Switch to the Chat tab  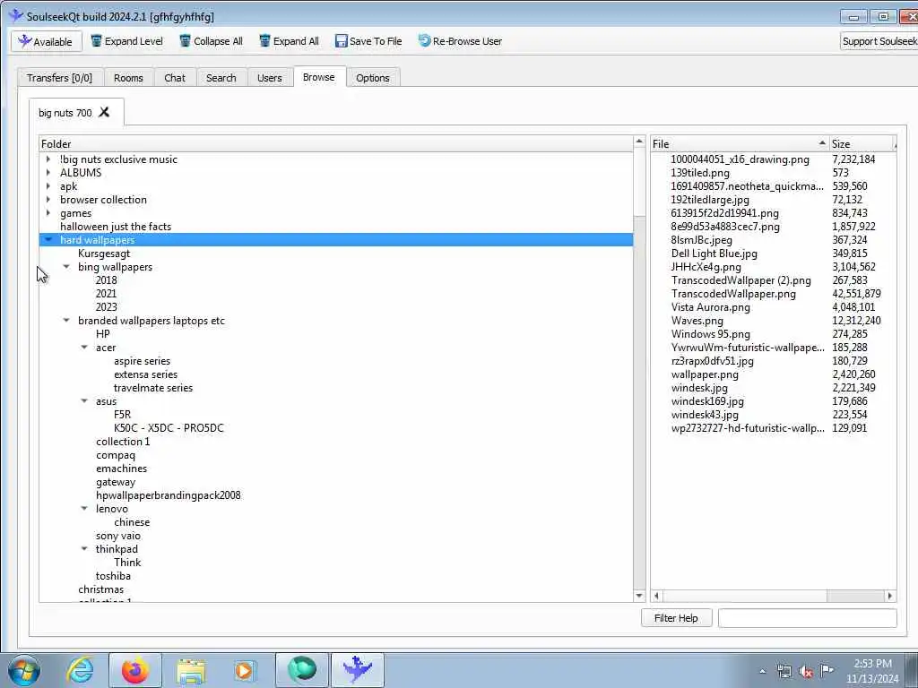175,78
